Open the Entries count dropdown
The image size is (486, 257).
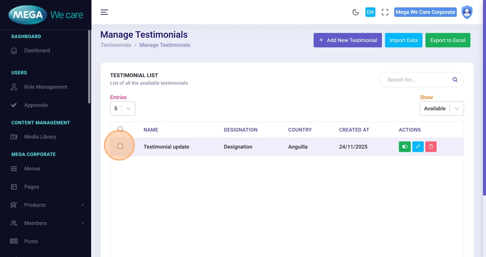point(123,108)
